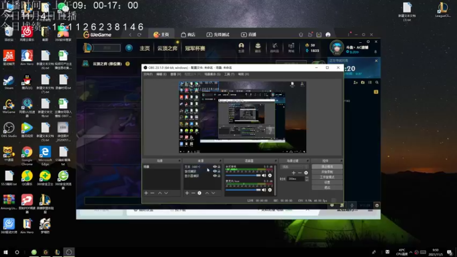Pop out the Scene Transitions dock panel
The height and width of the screenshot is (257, 457).
click(307, 160)
